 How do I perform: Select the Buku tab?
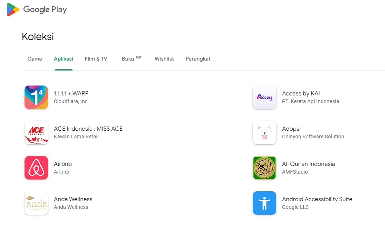(x=128, y=59)
